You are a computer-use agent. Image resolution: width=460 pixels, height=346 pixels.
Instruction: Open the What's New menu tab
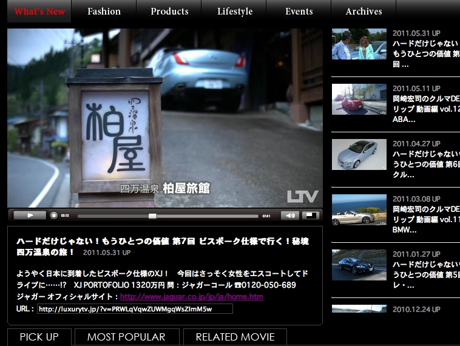(x=39, y=11)
